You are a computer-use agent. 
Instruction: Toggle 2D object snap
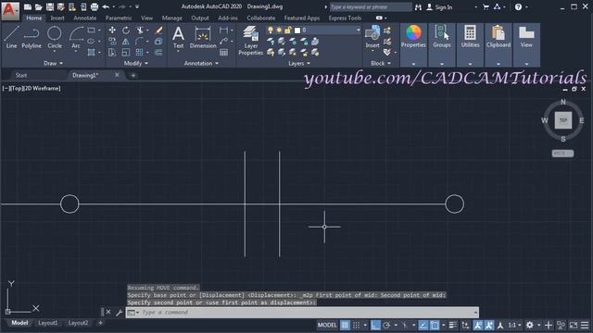435,325
